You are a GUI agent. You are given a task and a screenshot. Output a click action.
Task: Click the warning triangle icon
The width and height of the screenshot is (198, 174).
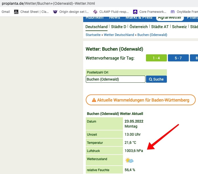(94, 100)
